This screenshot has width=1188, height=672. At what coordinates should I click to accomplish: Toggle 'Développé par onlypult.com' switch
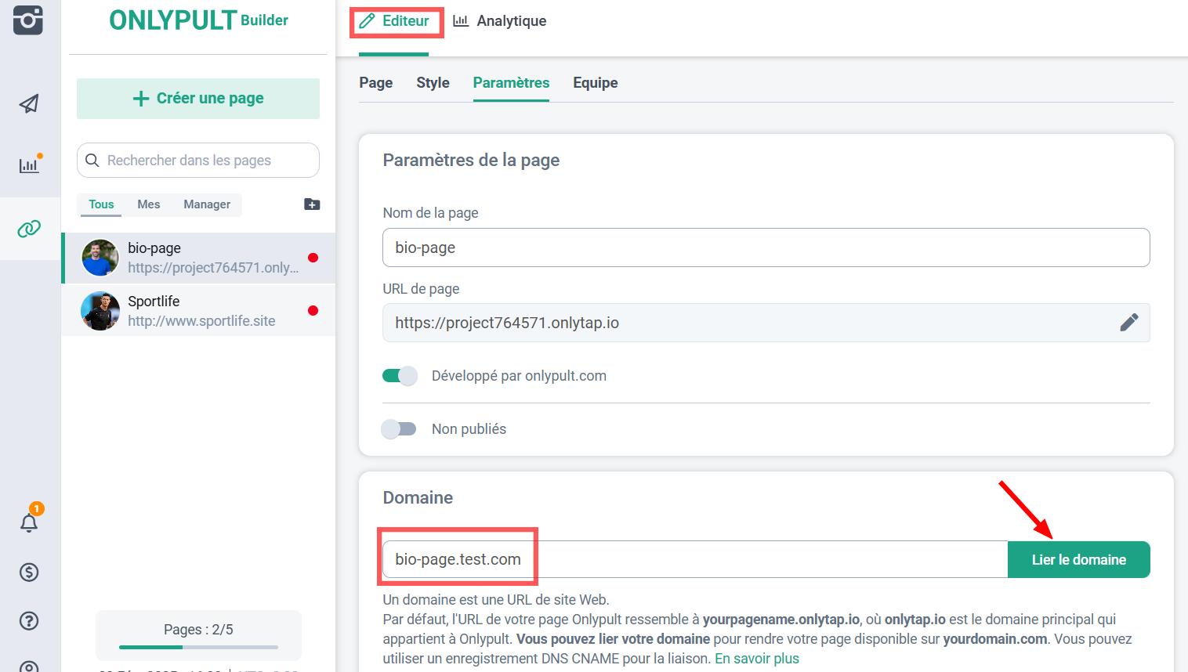pyautogui.click(x=400, y=376)
